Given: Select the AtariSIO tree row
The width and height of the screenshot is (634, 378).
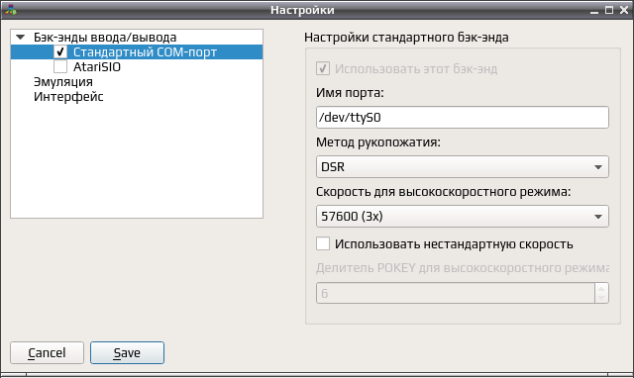Looking at the screenshot, I should [137, 67].
